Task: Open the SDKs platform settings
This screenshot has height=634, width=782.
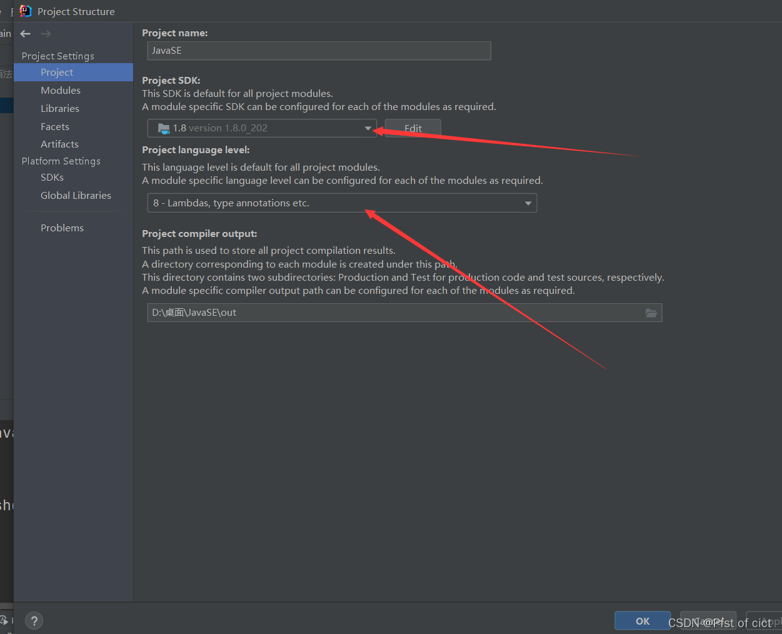Action: coord(52,178)
